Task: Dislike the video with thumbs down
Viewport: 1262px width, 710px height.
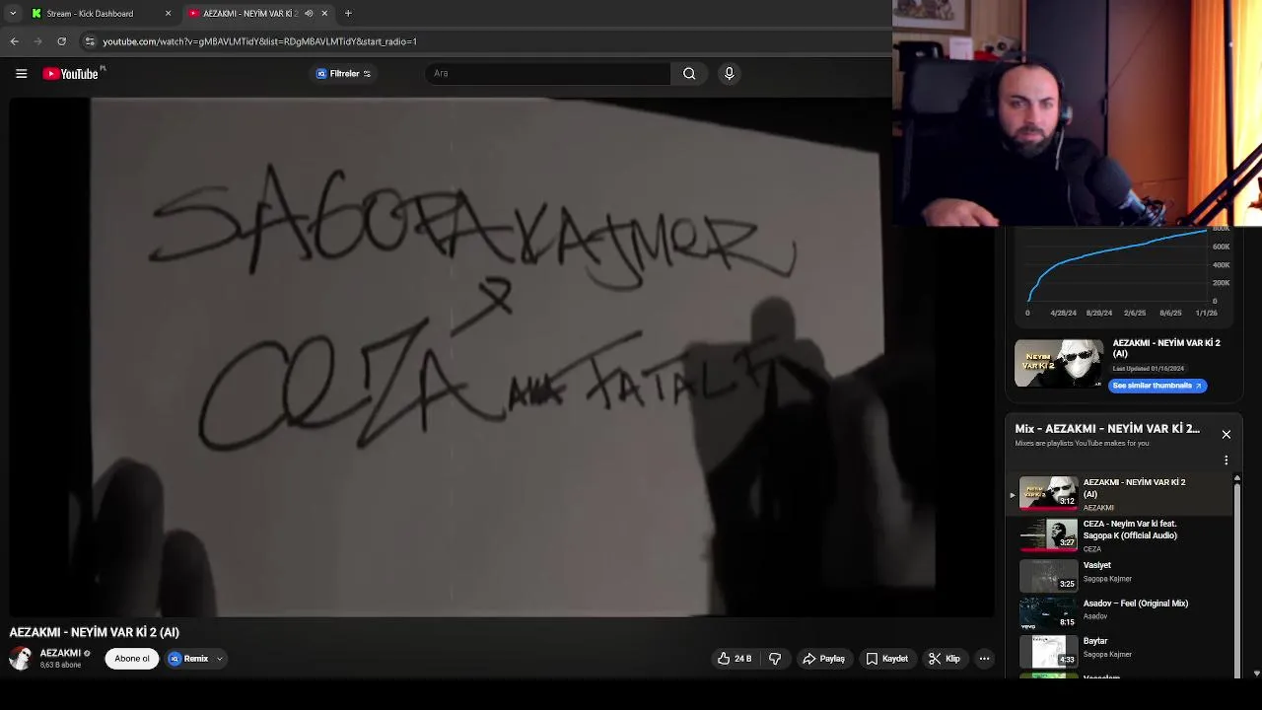Action: coord(775,659)
